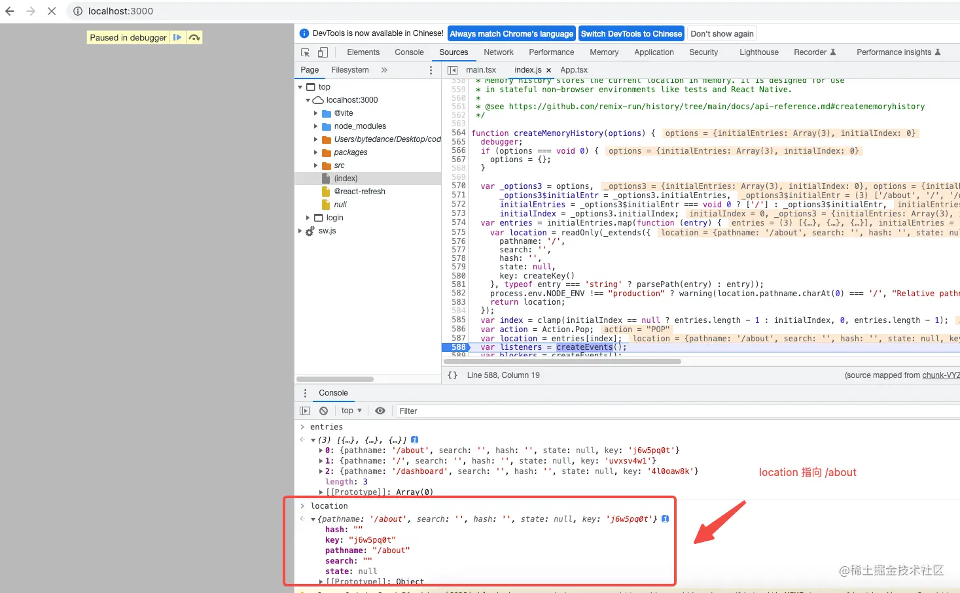Screen dimensions: 960x593
Task: Show the console sidebar
Action: (x=304, y=411)
